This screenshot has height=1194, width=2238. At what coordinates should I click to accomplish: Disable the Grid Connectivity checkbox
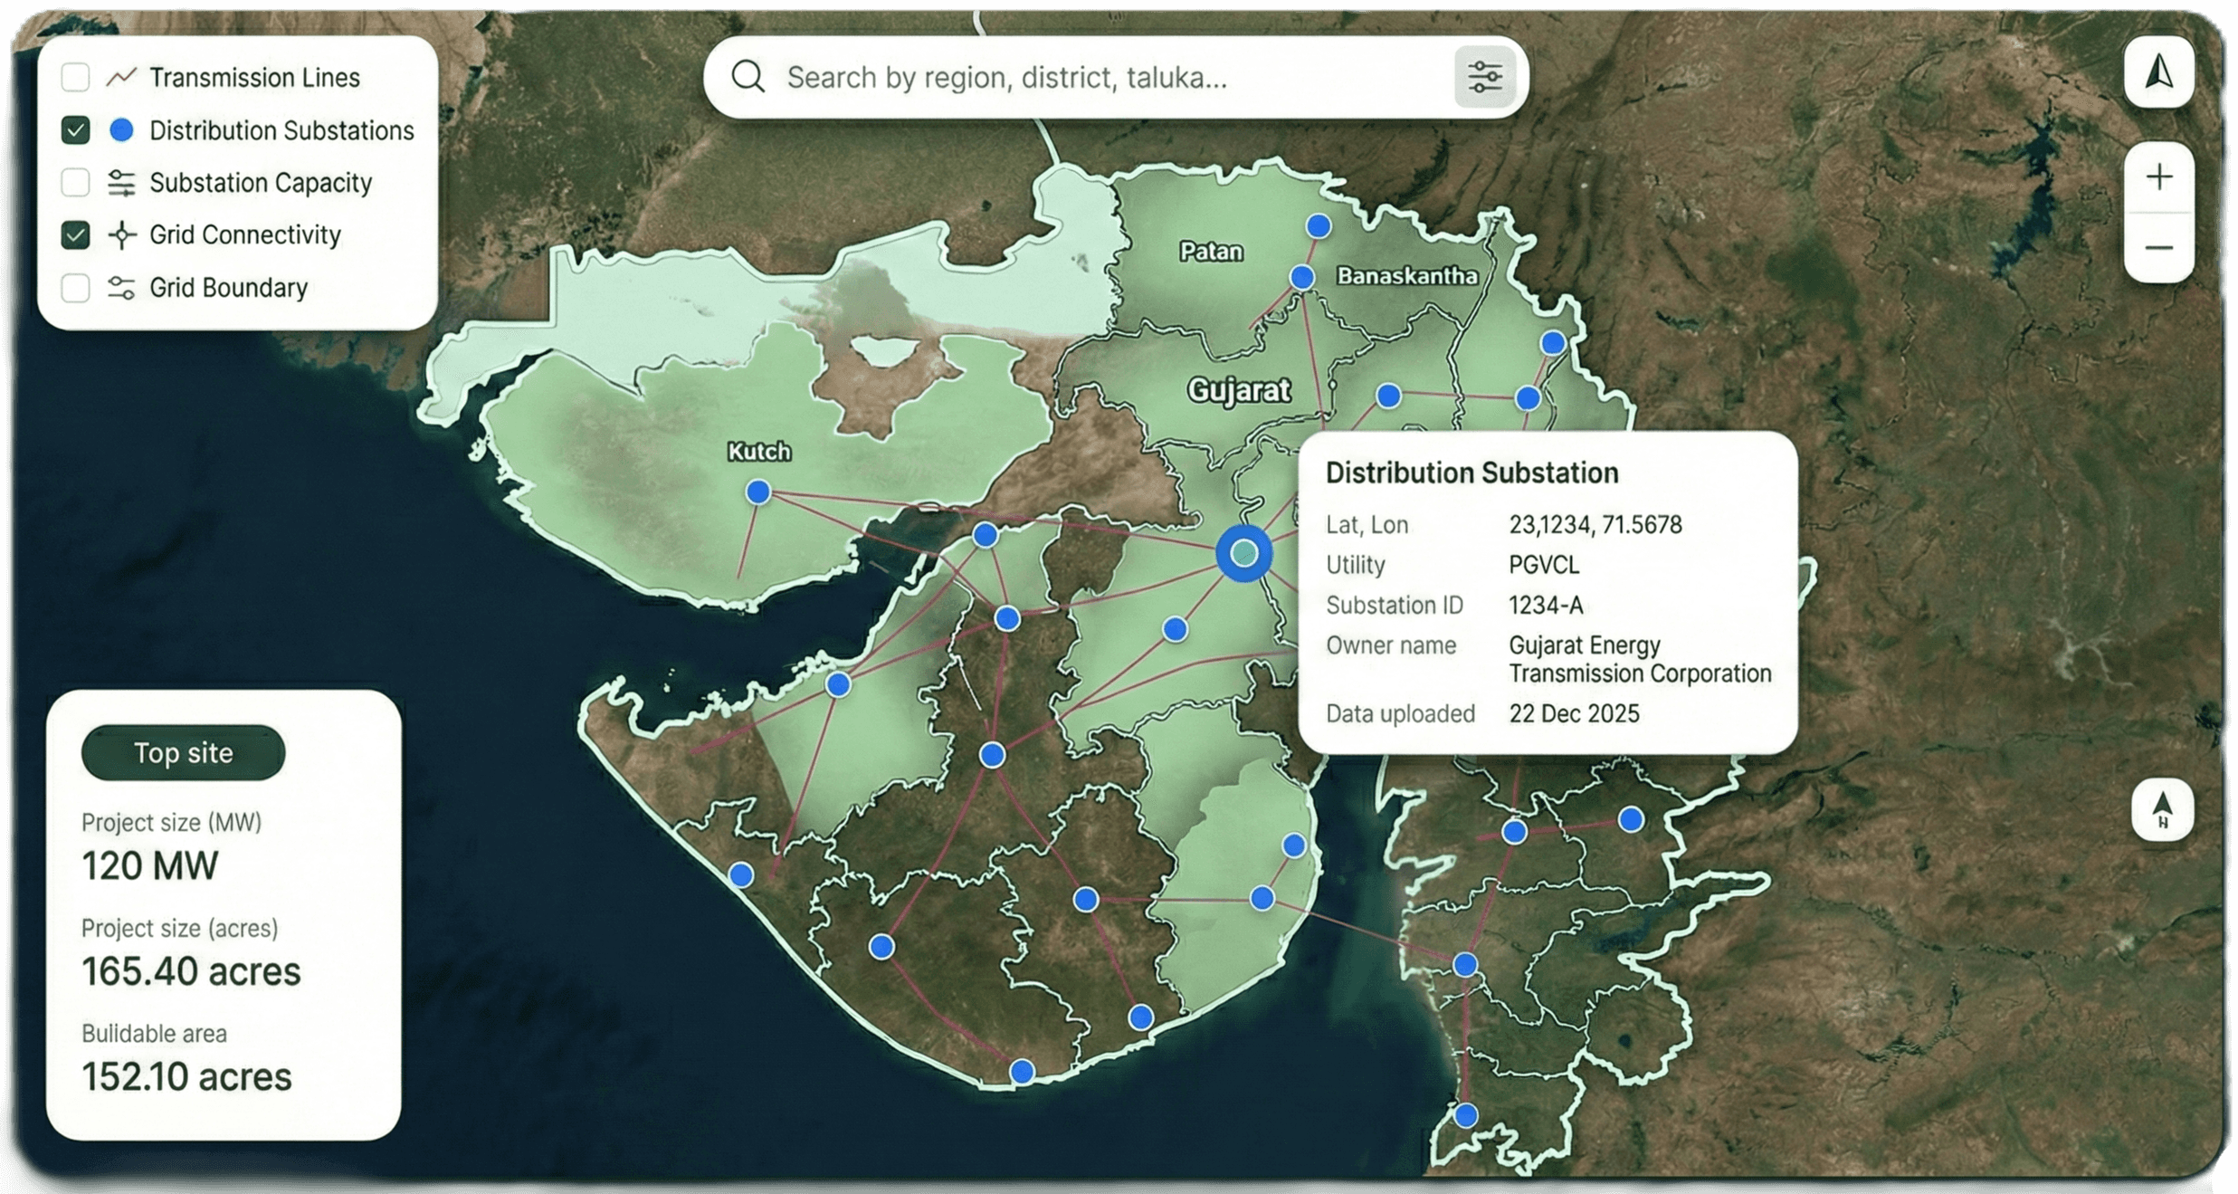(75, 235)
